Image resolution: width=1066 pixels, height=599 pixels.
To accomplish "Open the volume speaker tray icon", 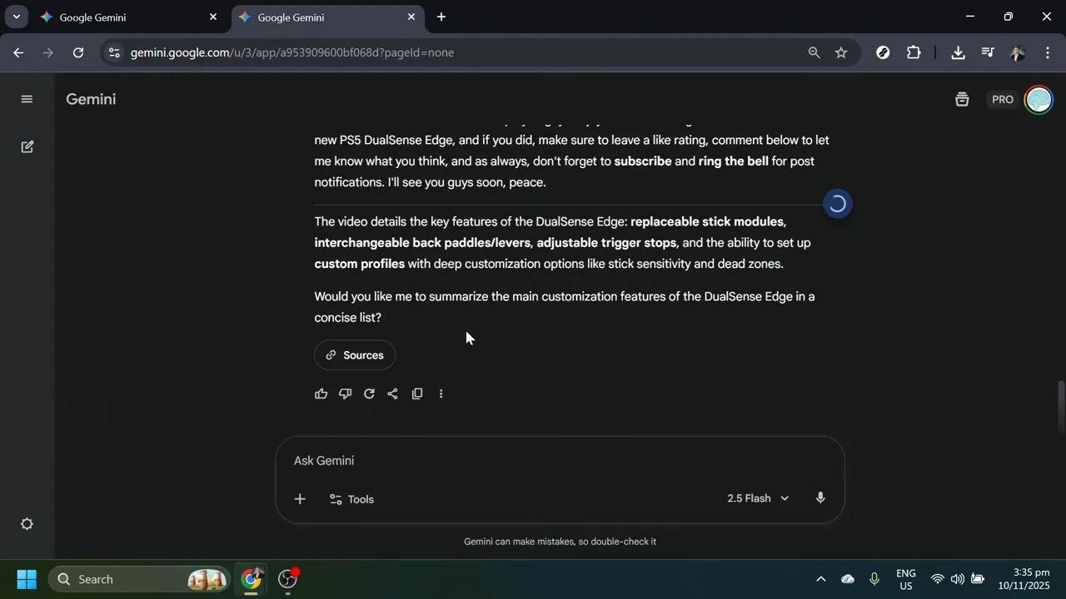I will (957, 579).
